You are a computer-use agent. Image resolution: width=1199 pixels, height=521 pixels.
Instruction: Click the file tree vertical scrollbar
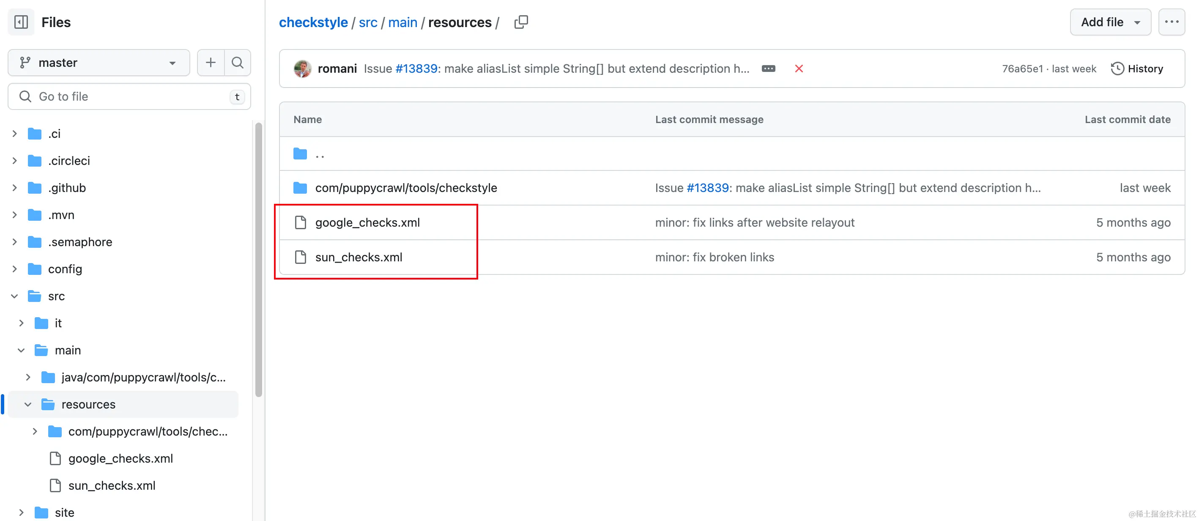pos(259,259)
